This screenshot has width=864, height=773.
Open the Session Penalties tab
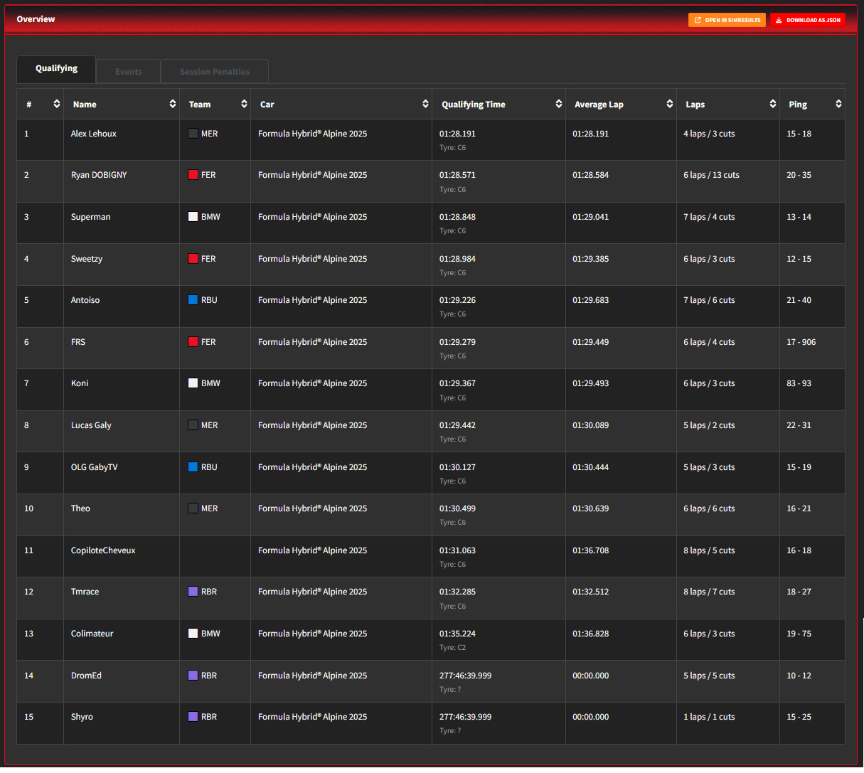click(x=215, y=72)
